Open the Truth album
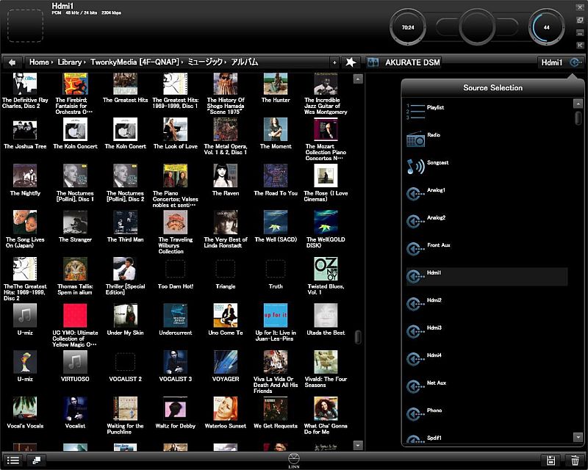 [276, 269]
